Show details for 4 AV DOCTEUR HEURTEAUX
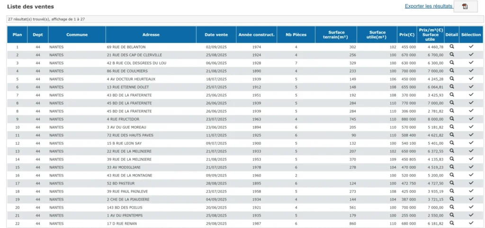The width and height of the screenshot is (485, 228). click(452, 79)
